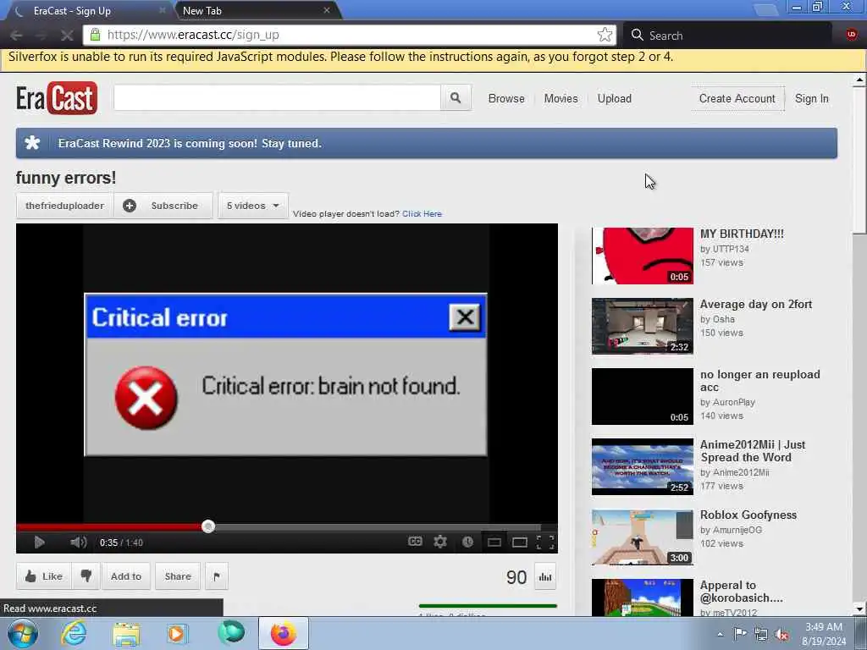This screenshot has width=867, height=650.
Task: Click the 'Click Here' player link
Action: [x=422, y=214]
